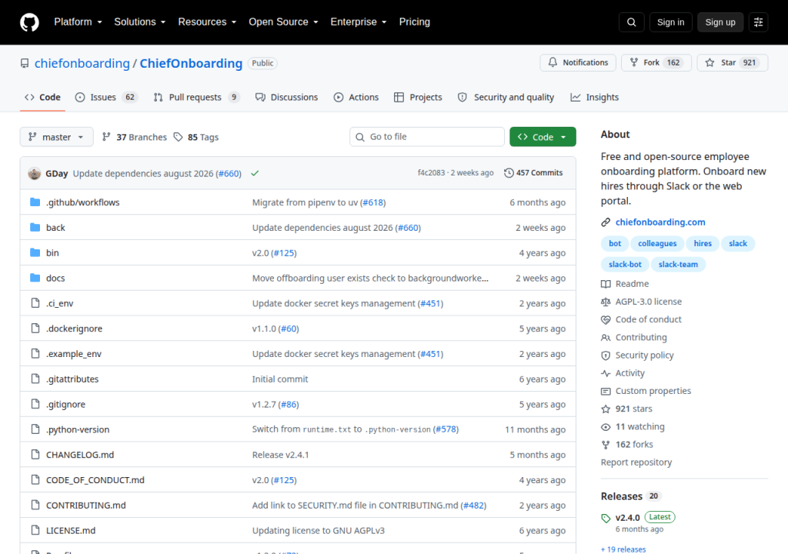Click the Sign in button
Screen dimensions: 788x554
pos(670,22)
